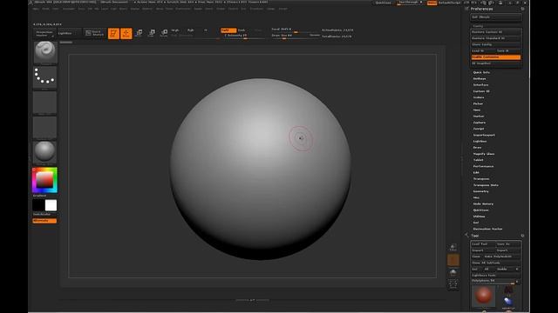
Task: Click the orange active right-shelf button
Action: [x=453, y=260]
